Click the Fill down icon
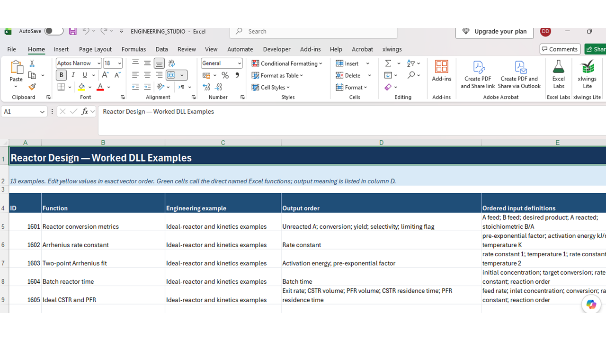Viewport: 606px width, 341px height. point(388,75)
